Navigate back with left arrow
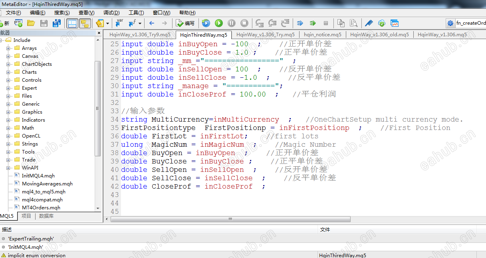 tap(152, 23)
